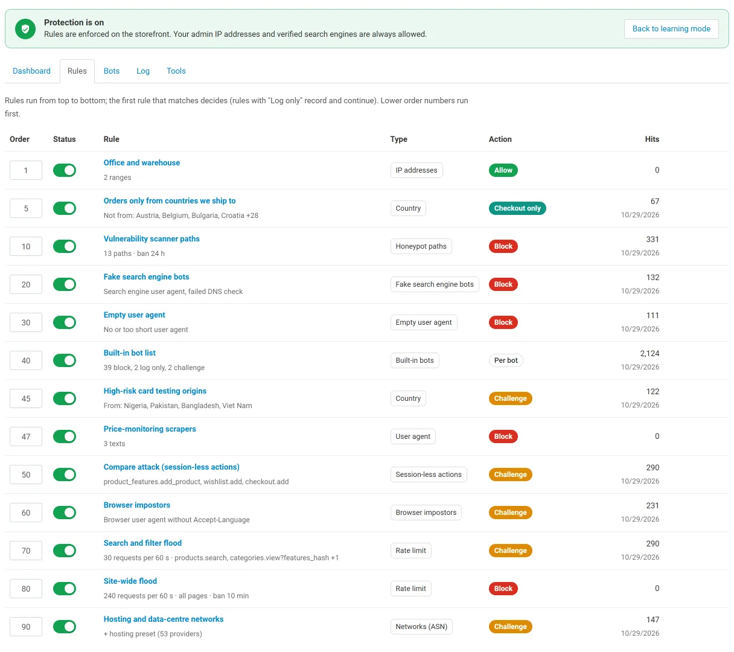This screenshot has width=734, height=652.
Task: Click the order input with value 20
Action: (26, 284)
